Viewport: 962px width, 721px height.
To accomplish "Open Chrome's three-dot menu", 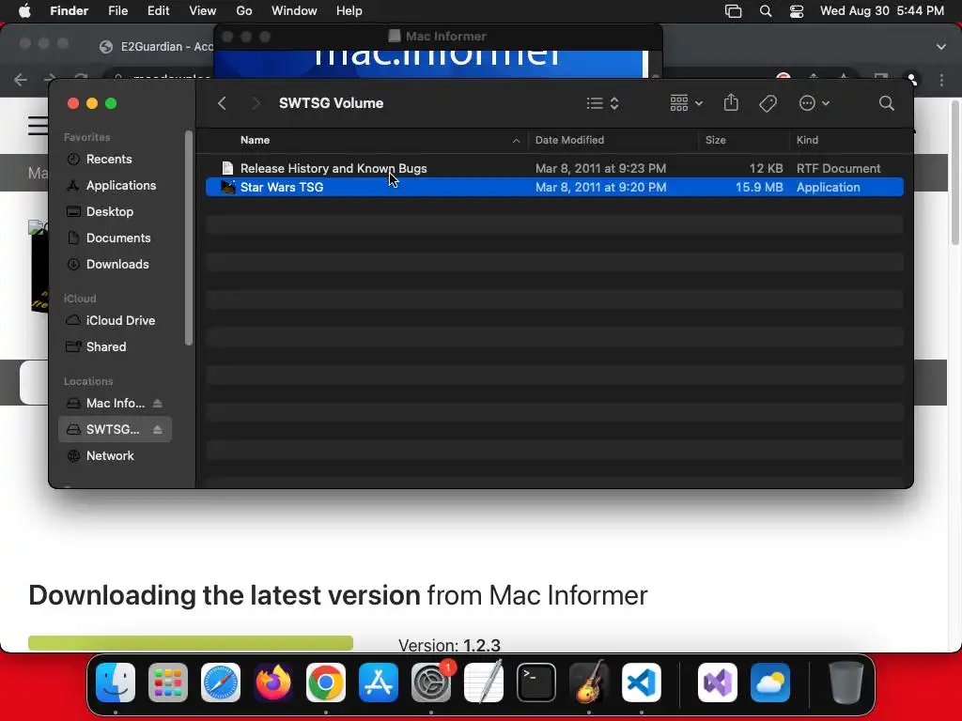I will (x=941, y=80).
